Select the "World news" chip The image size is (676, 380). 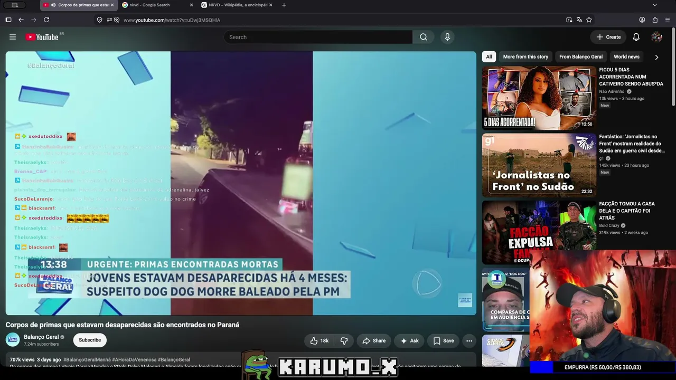[626, 57]
